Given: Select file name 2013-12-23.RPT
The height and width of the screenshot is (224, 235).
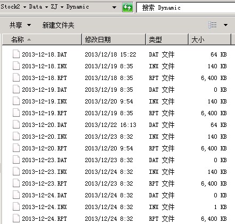Looking at the screenshot, I should 44,183.
